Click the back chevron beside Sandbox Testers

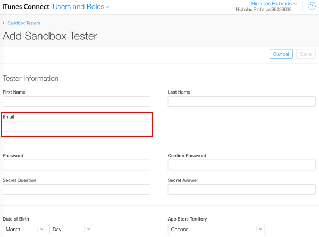click(4, 23)
